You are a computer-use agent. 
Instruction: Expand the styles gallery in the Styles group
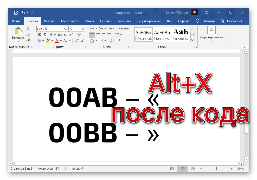(193, 40)
